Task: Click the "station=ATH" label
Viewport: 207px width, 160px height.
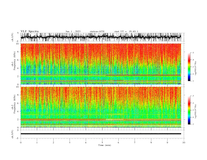Action: point(97,31)
